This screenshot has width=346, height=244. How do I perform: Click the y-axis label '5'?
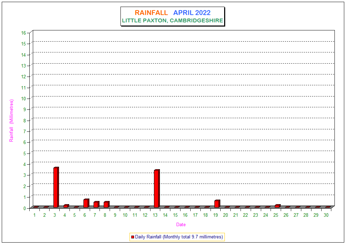pyautogui.click(x=25, y=153)
